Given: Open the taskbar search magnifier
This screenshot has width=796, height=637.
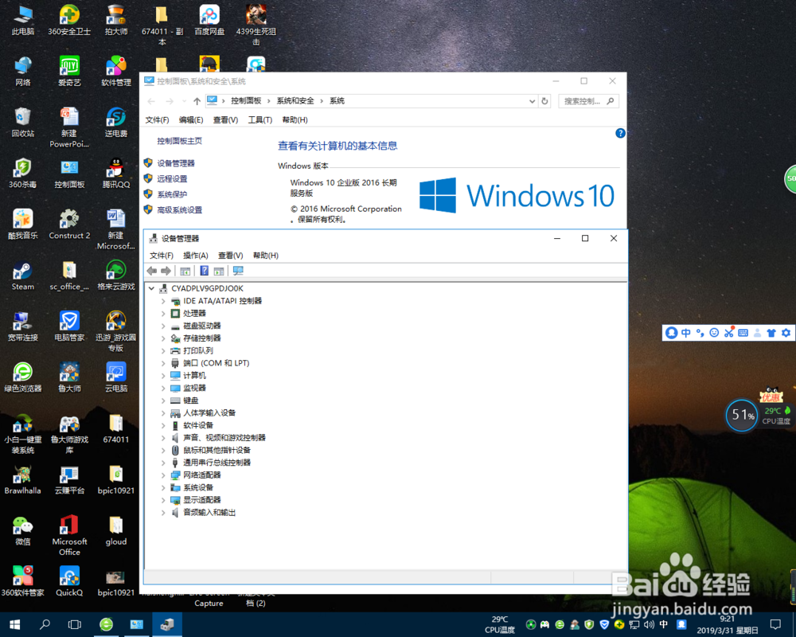Looking at the screenshot, I should pos(45,624).
